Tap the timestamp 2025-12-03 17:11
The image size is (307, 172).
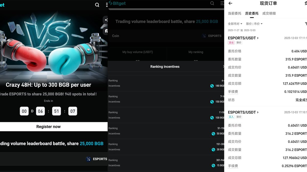click(295, 38)
